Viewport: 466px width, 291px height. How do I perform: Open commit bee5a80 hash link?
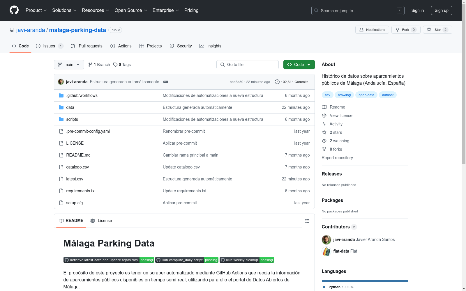tap(236, 82)
